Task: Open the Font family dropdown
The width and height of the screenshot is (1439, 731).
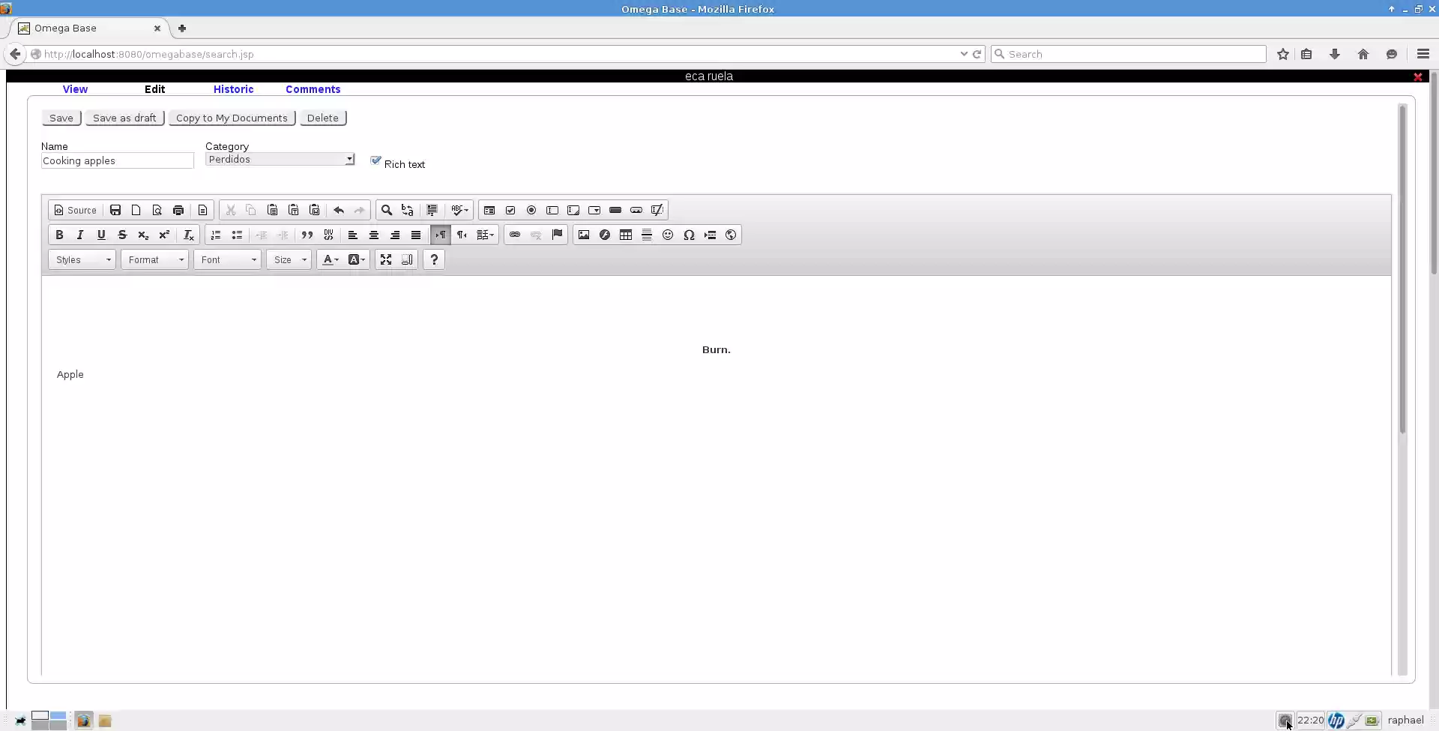Action: tap(227, 259)
